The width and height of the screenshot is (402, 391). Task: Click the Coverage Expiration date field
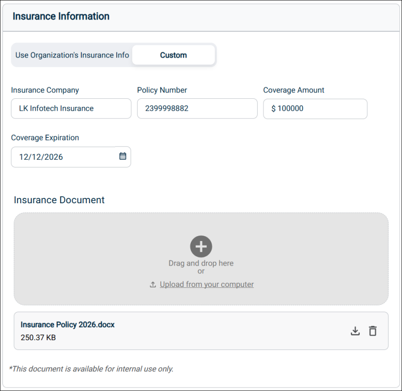click(x=63, y=157)
